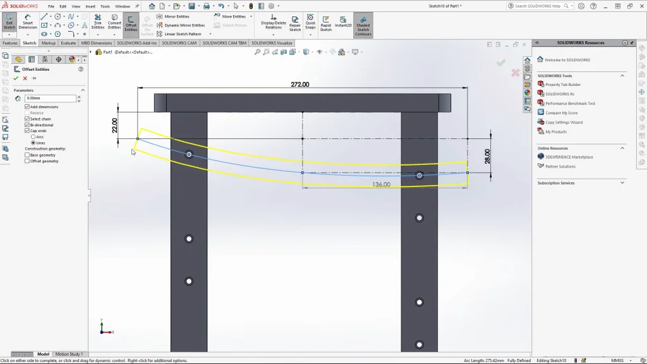Select the Trim Entities tool
The image size is (647, 364).
[98, 22]
